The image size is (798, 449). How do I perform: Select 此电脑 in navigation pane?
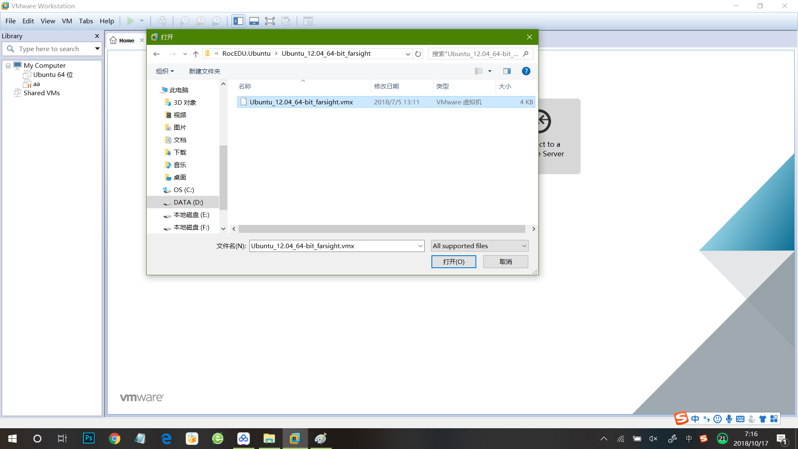click(179, 90)
